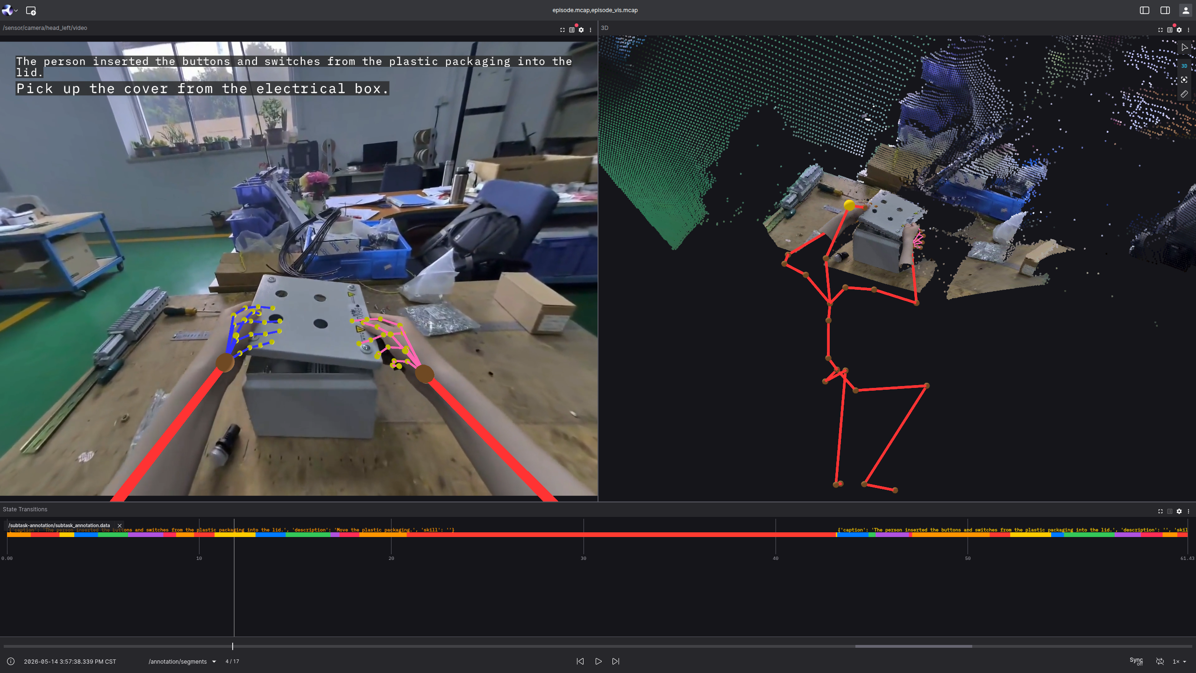Open the user profile icon
The image size is (1196, 673).
tap(1186, 10)
